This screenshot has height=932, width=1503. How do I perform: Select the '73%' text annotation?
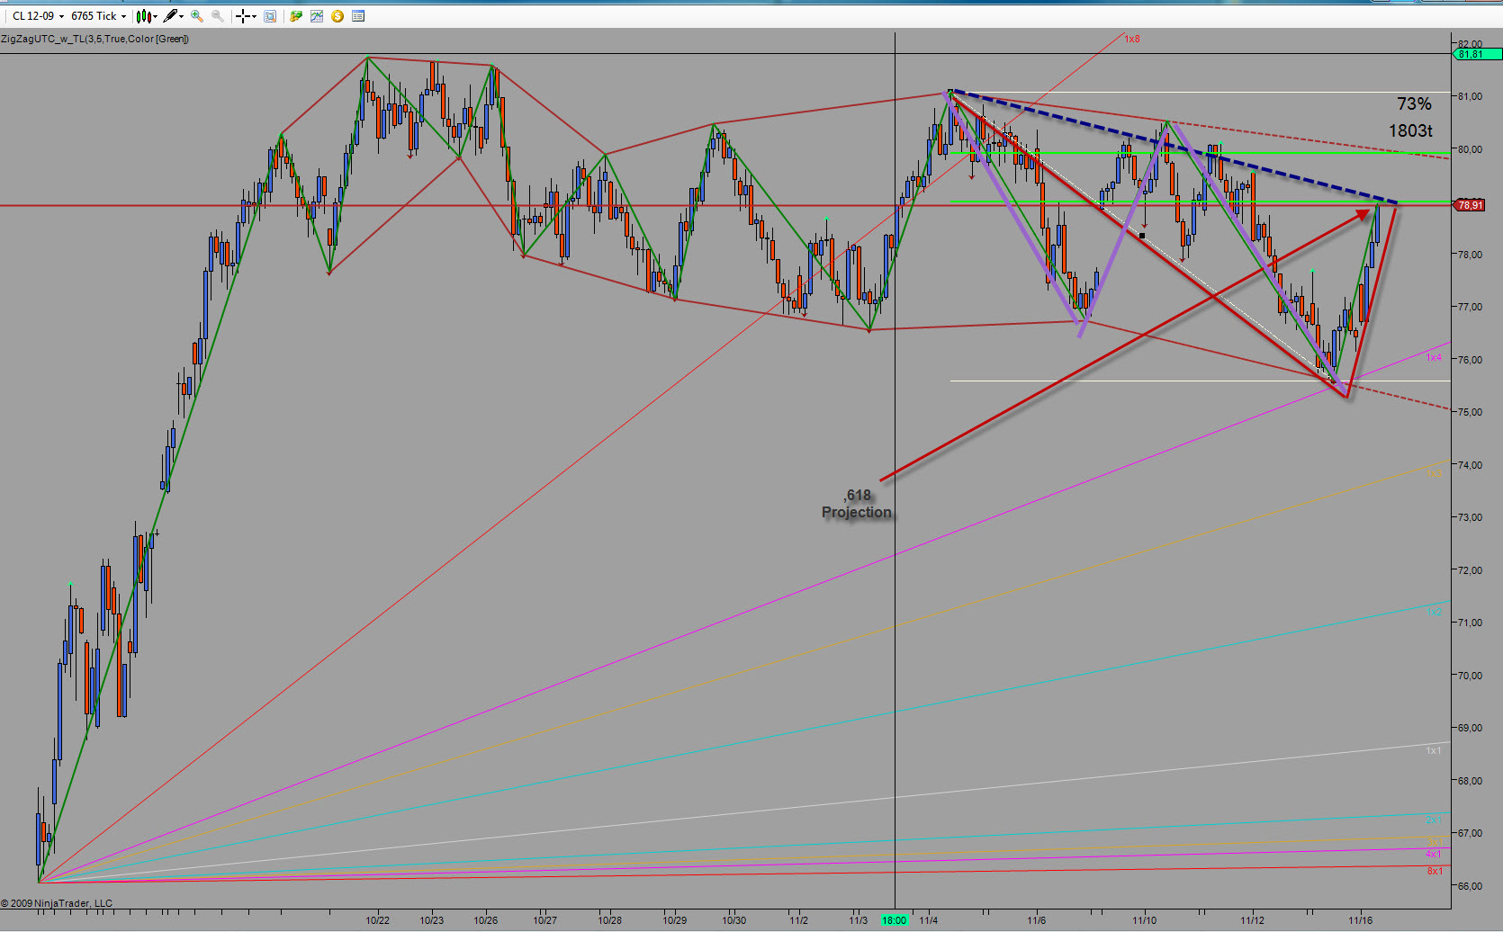(x=1414, y=104)
